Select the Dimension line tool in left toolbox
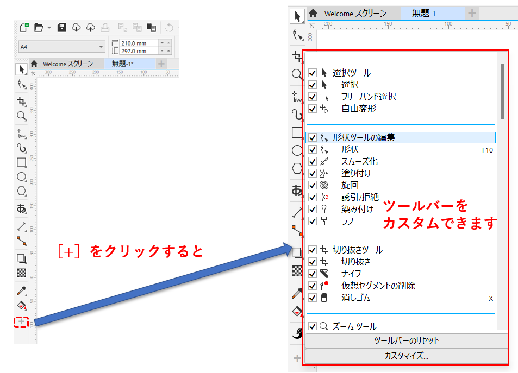 coord(22,226)
